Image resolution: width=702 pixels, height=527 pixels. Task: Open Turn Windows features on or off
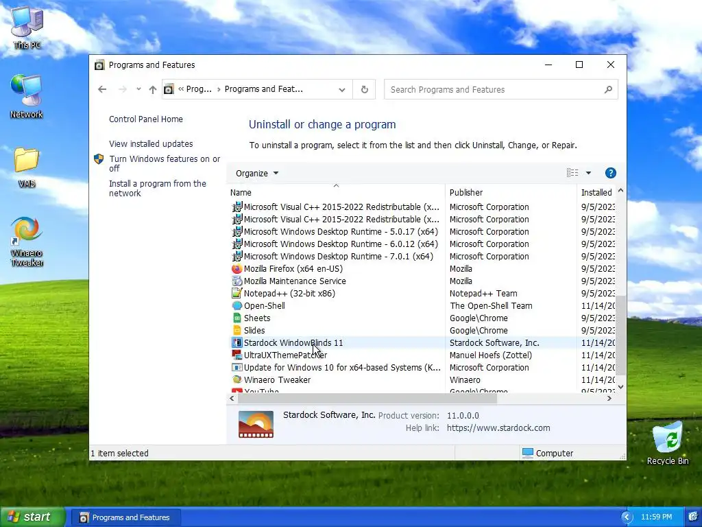165,163
